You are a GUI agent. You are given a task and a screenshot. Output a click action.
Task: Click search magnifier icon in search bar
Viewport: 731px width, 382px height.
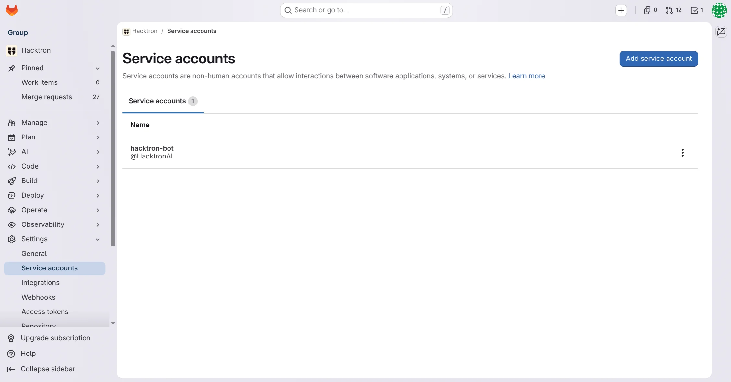pyautogui.click(x=288, y=10)
